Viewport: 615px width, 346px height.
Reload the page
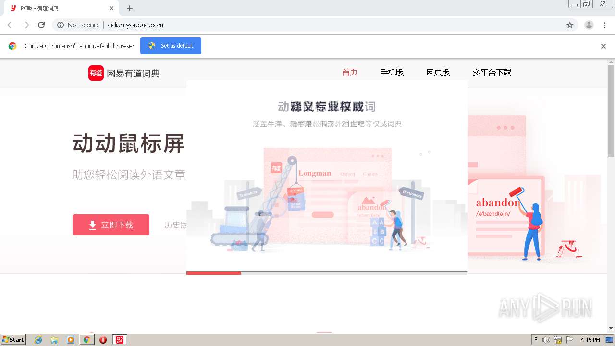coord(41,25)
